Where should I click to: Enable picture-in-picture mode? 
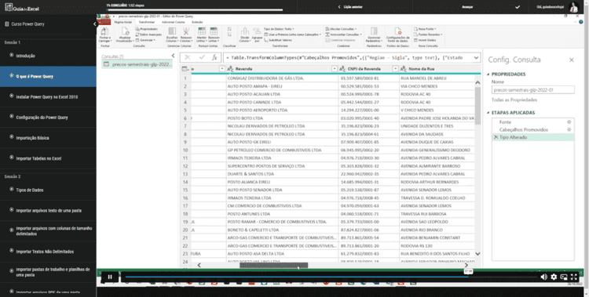pos(564,277)
